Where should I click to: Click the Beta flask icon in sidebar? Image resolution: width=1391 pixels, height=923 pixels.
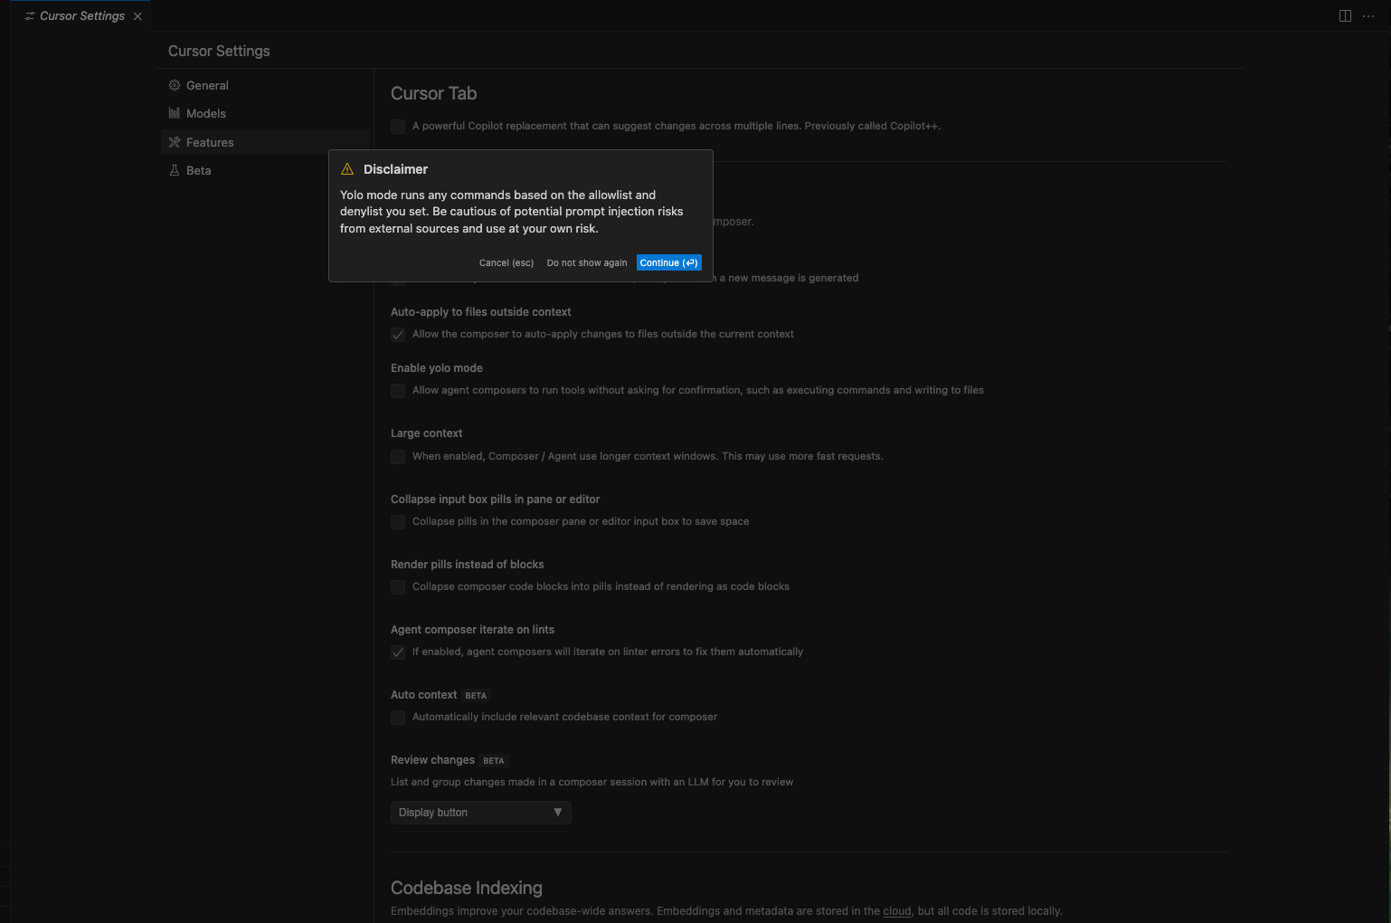point(175,170)
